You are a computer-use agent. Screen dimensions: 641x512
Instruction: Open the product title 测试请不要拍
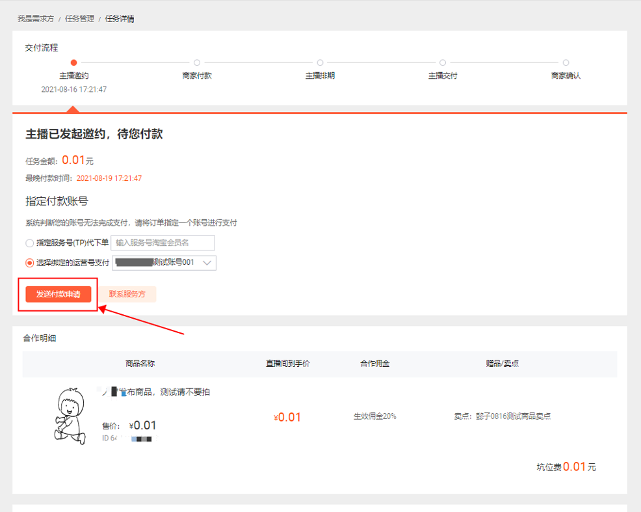coord(155,392)
